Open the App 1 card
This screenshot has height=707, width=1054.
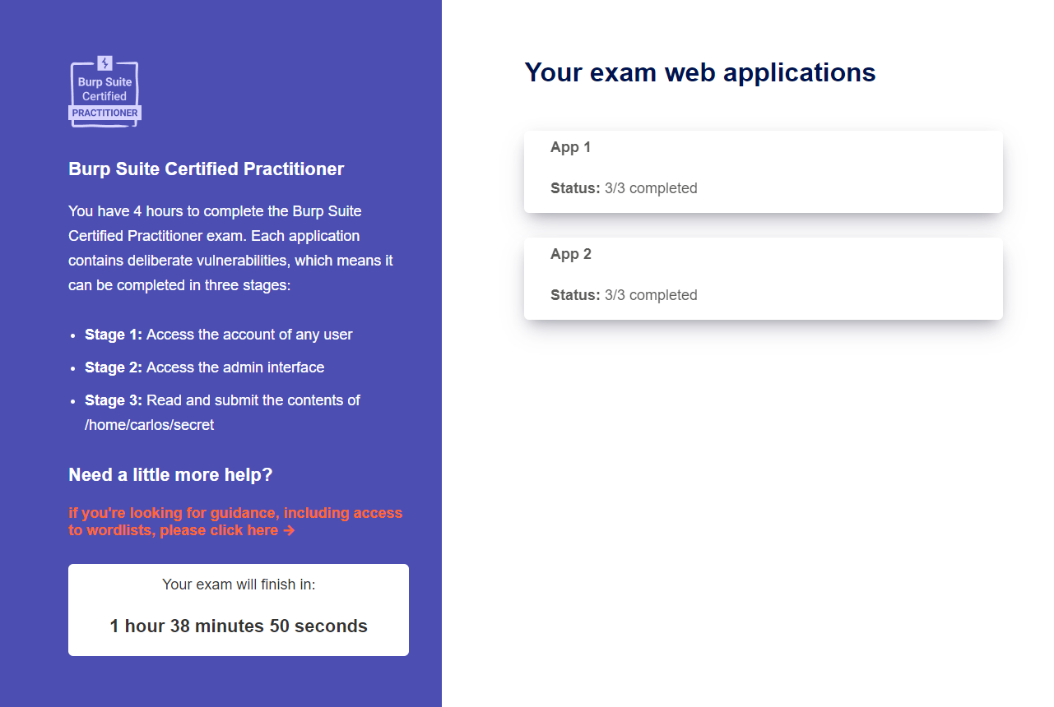coord(763,172)
